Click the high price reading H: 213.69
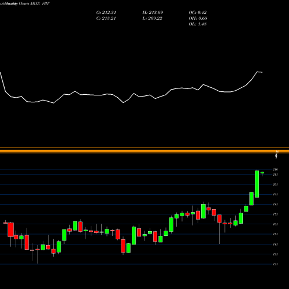The width and height of the screenshot is (289, 289). click(153, 13)
